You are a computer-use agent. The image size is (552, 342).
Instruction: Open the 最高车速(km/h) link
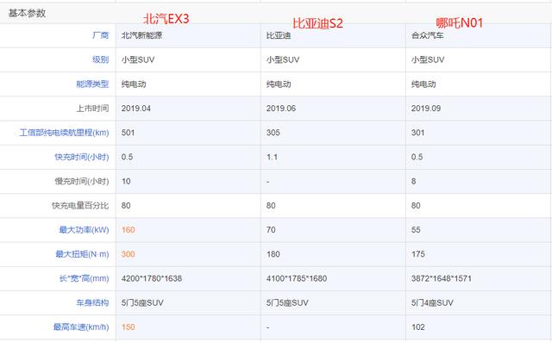81,327
